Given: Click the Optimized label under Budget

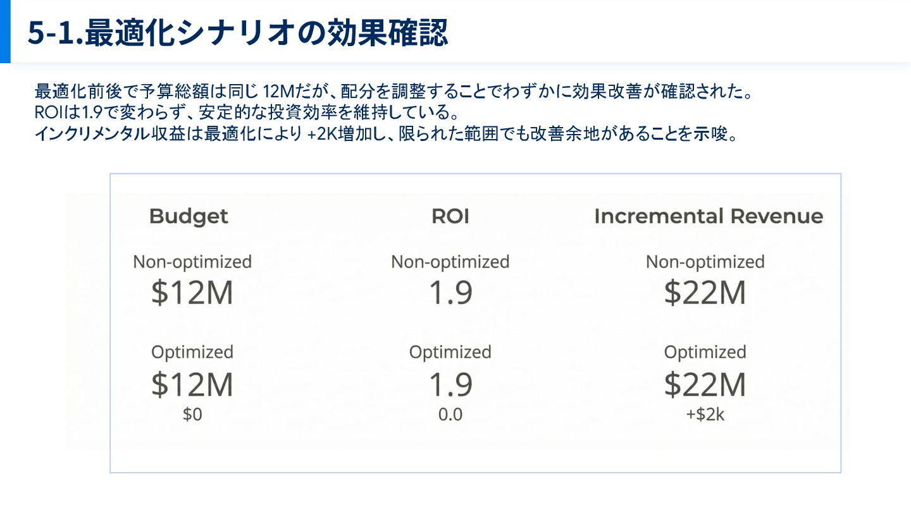Looking at the screenshot, I should 192,352.
